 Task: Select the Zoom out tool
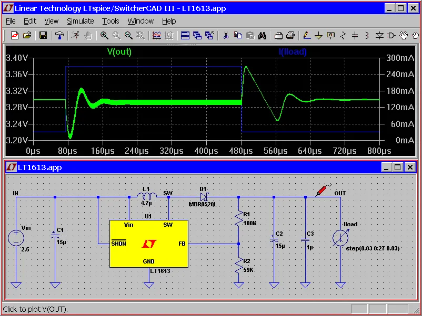point(128,35)
